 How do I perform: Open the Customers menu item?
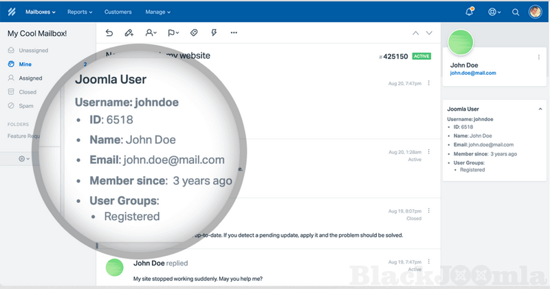tap(118, 12)
